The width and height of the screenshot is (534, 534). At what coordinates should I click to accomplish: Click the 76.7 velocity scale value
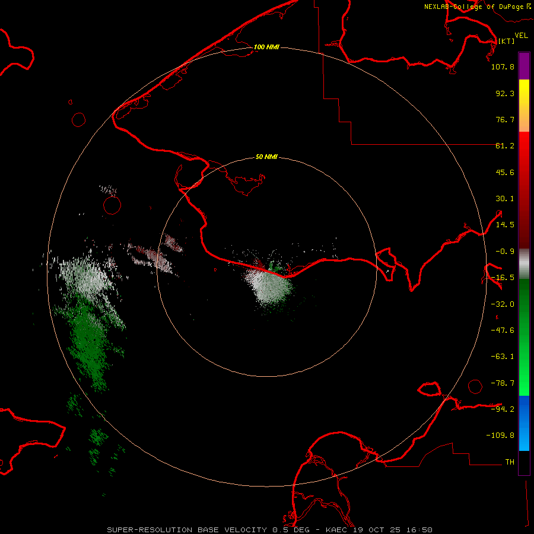(x=505, y=119)
